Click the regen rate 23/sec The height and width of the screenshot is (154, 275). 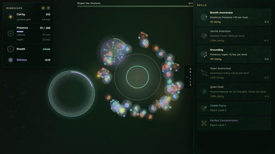pyautogui.click(x=46, y=40)
